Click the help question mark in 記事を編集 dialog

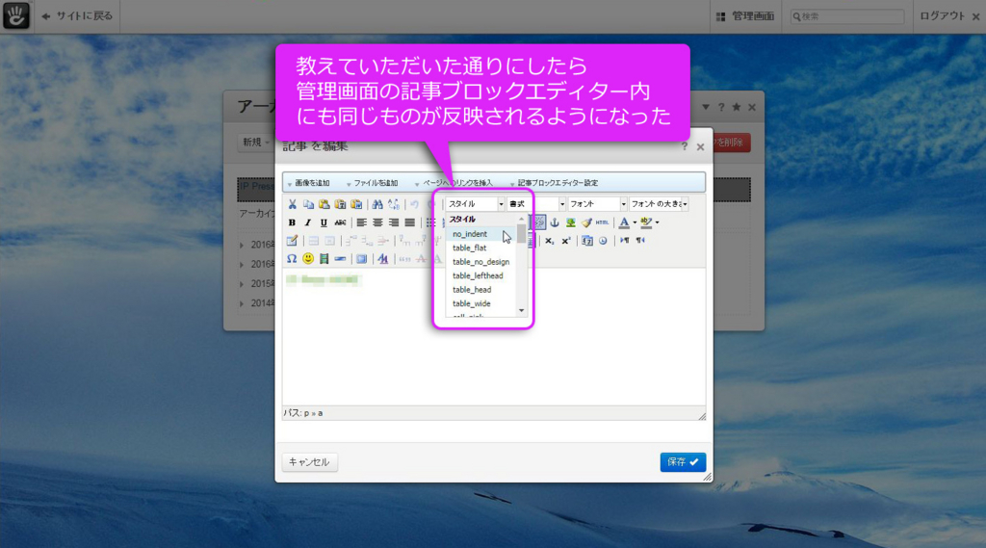(x=685, y=146)
